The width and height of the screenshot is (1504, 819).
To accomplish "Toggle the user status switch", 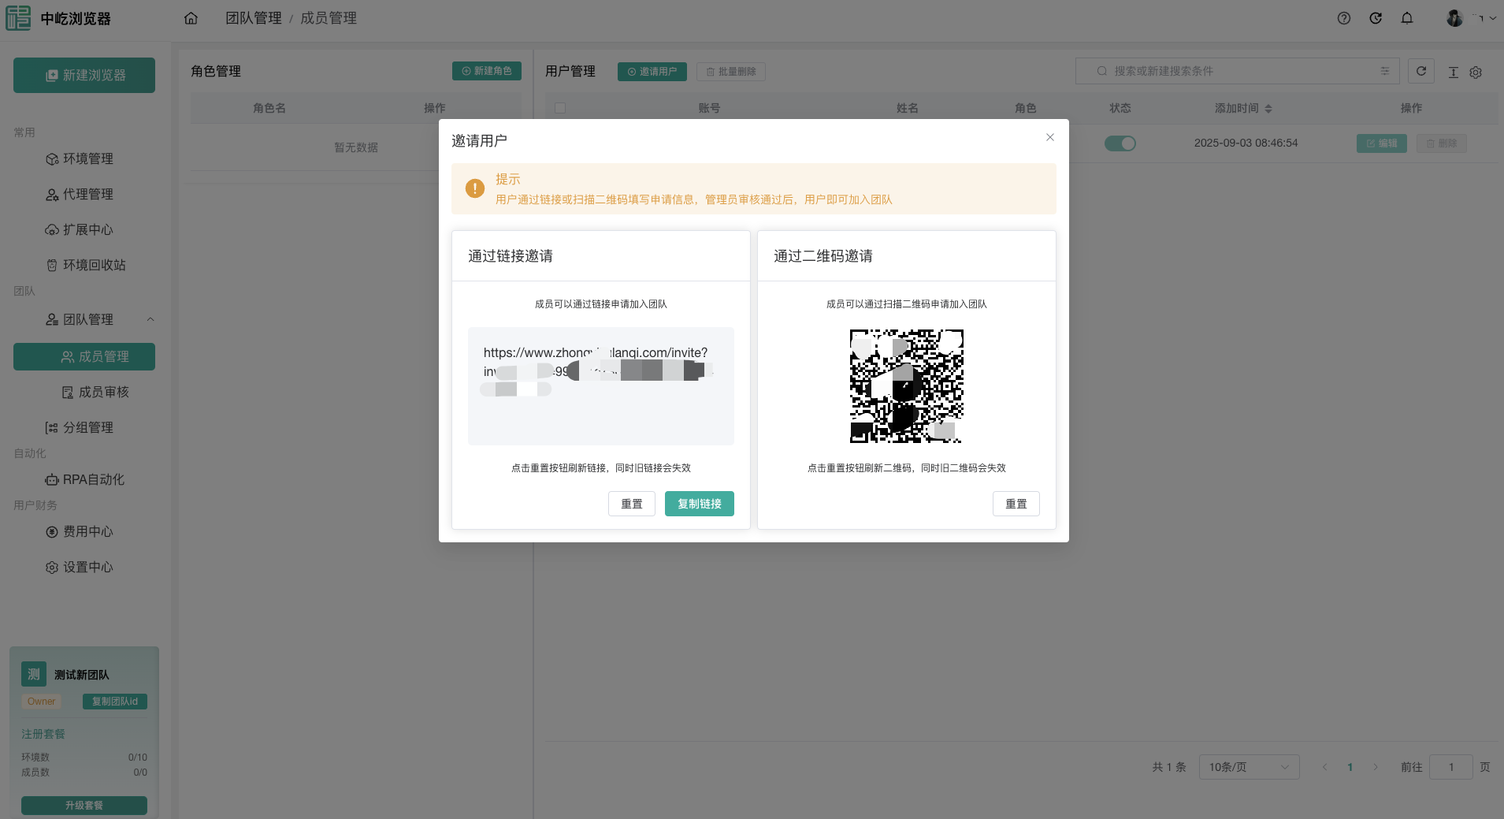I will click(1120, 143).
